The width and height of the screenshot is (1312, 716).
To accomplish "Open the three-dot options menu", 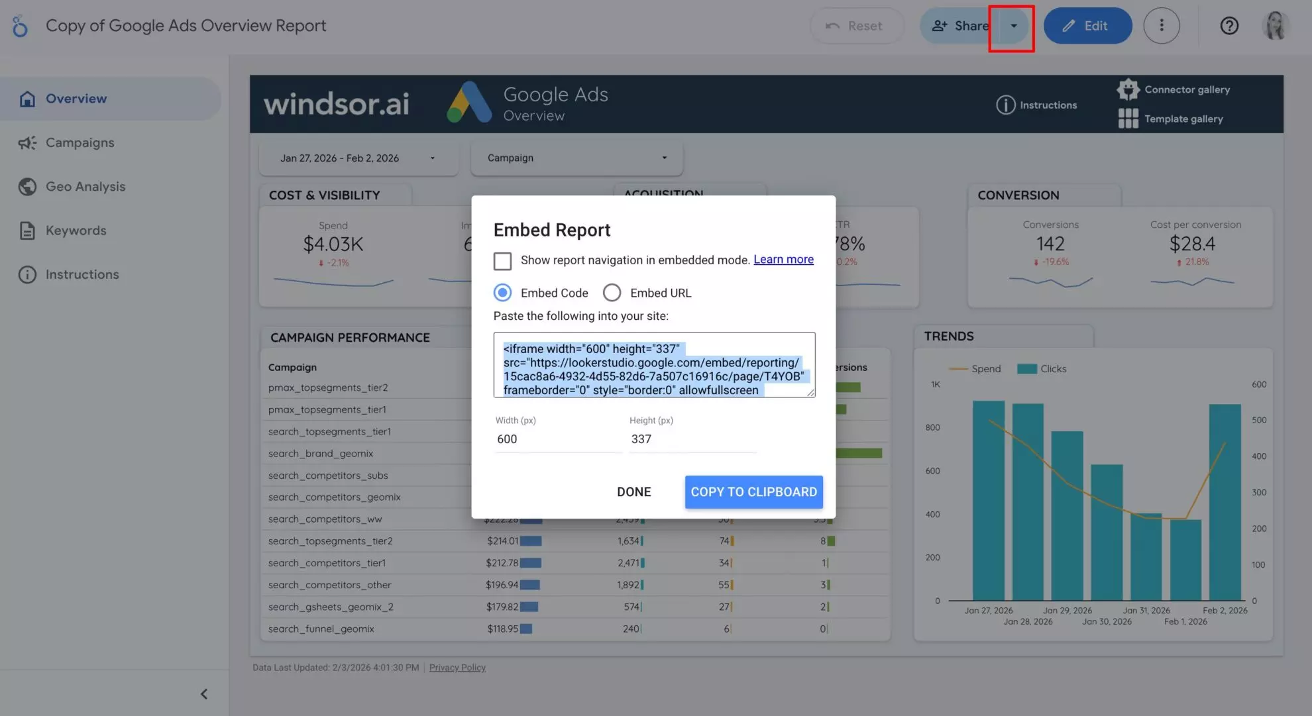I will pyautogui.click(x=1162, y=26).
